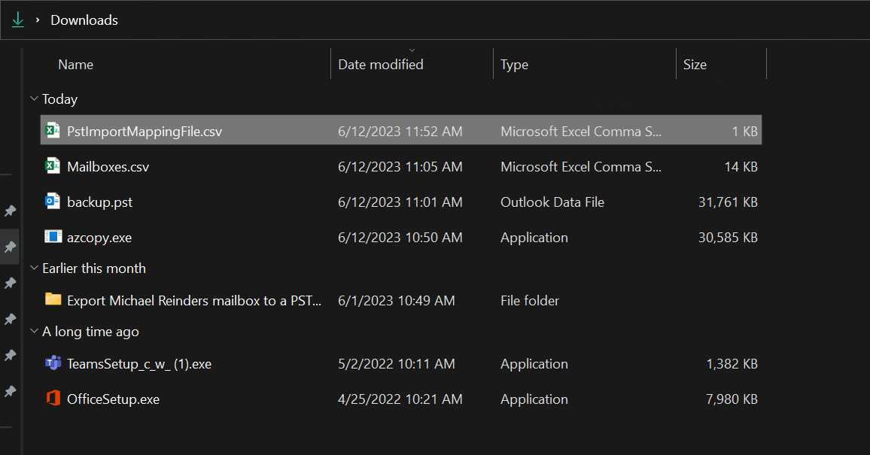This screenshot has width=870, height=455.
Task: Collapse the Earlier this month group
Action: (x=34, y=268)
